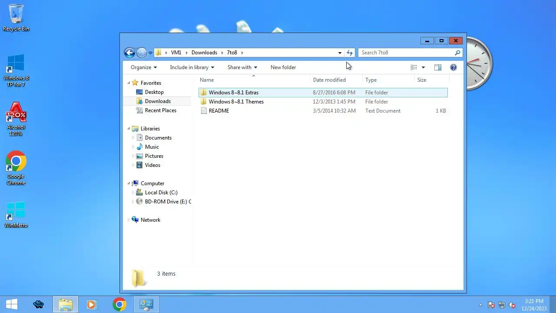The width and height of the screenshot is (556, 313).
Task: Select the Pictures library
Action: pyautogui.click(x=154, y=156)
